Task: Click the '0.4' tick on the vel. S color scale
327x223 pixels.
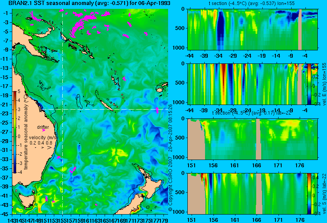Action: click(315, 177)
